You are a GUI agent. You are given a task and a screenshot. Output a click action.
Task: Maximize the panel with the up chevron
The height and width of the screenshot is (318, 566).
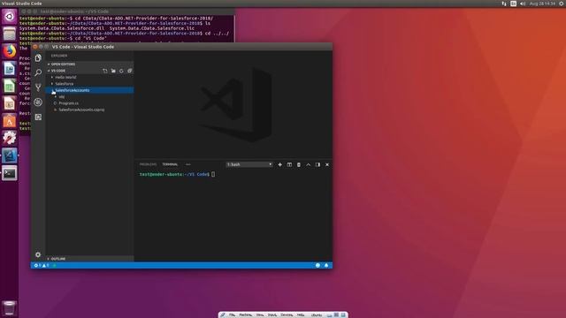tap(308, 165)
